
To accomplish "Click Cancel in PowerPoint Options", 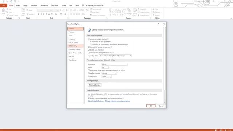I will point(161,106).
